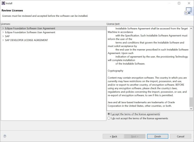Select the SAP DEVELOPER LICENSE AGREEMENT item
Screen dimensions: 194x142
click(26, 40)
